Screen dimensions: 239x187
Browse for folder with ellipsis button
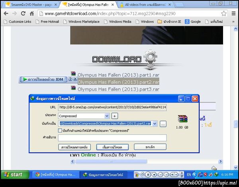point(163,124)
